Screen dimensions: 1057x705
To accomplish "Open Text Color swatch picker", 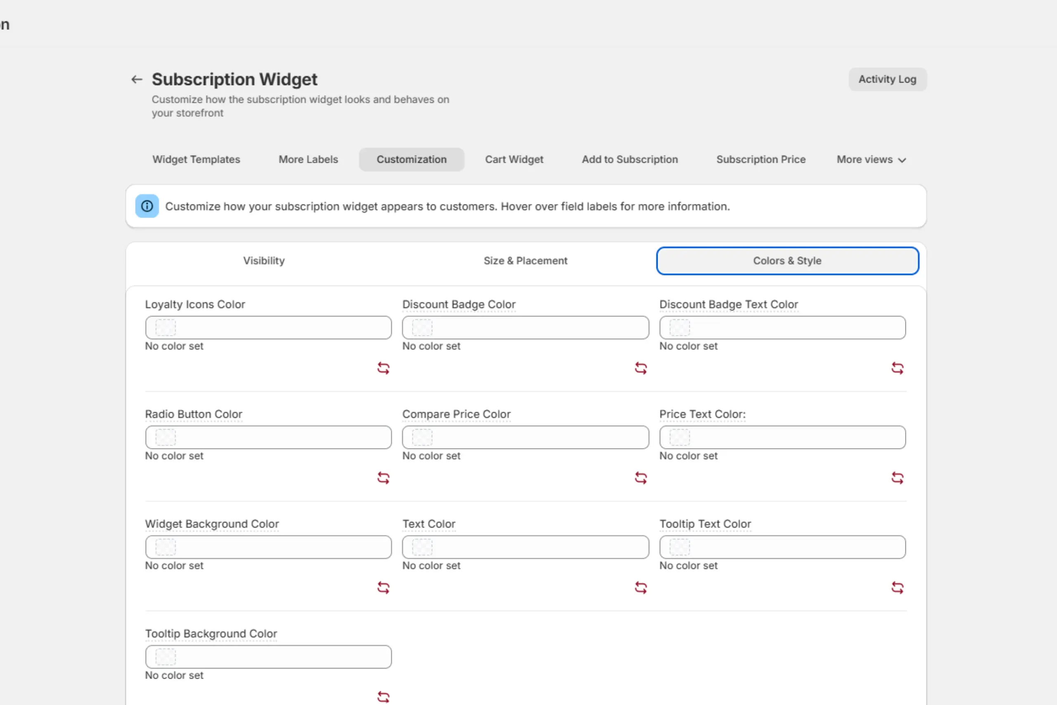I will [422, 547].
